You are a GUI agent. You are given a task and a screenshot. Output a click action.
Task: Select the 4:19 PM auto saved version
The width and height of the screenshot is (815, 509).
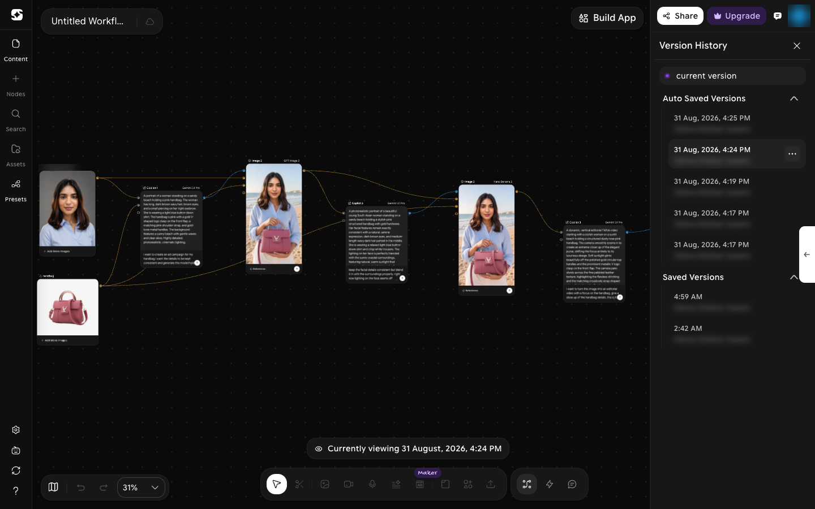pos(737,187)
